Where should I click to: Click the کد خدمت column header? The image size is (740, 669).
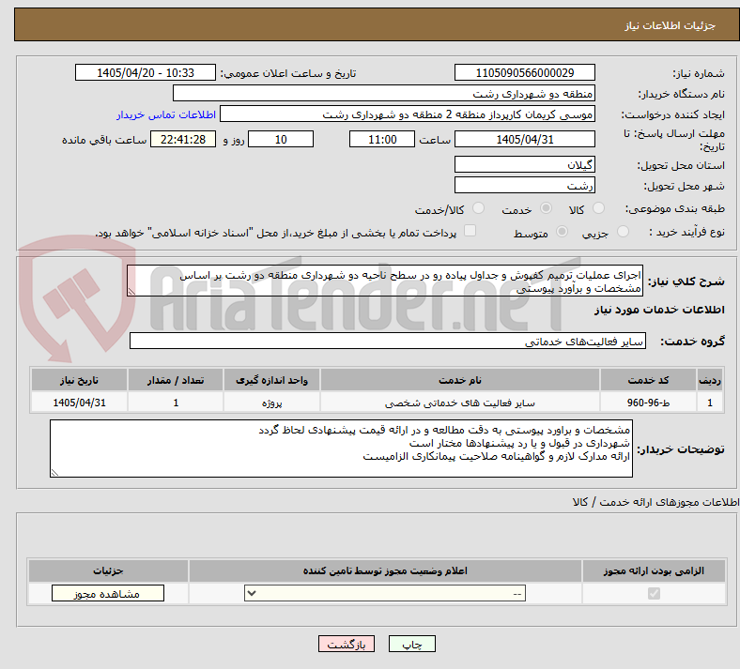tap(649, 380)
